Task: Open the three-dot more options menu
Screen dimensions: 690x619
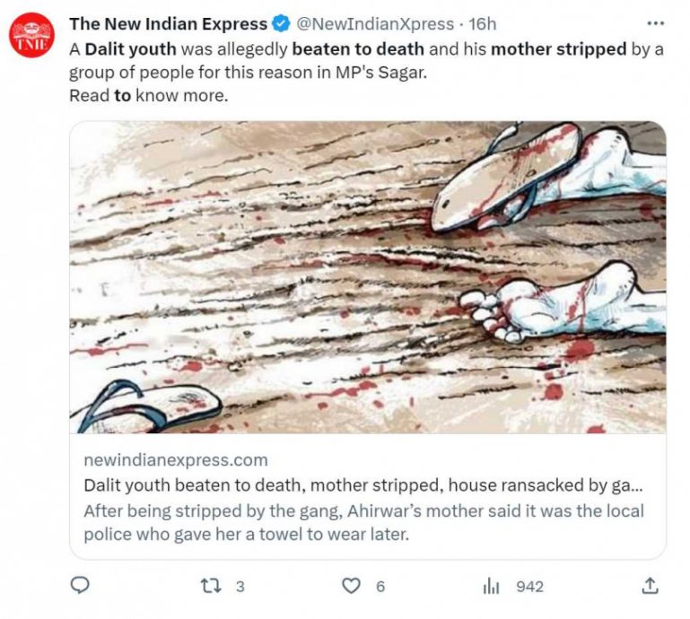Action: [656, 22]
